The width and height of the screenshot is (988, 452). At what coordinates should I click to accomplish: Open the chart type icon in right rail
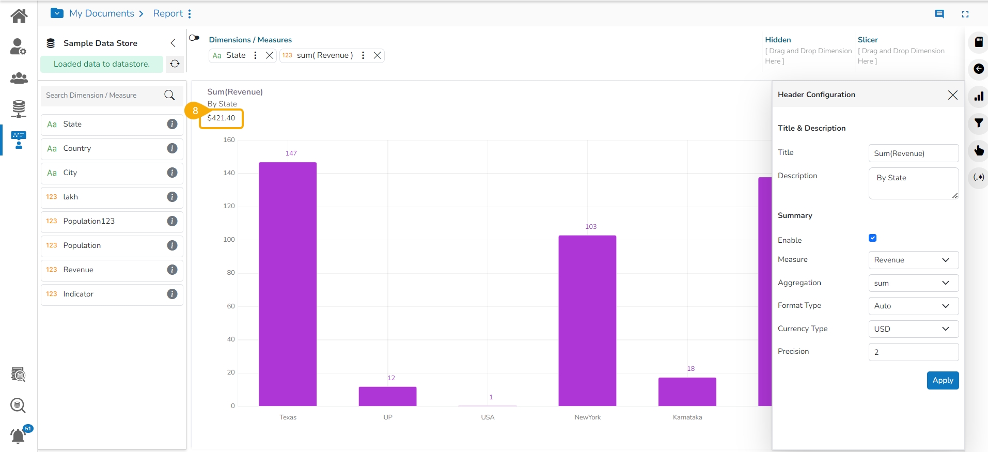coord(978,96)
